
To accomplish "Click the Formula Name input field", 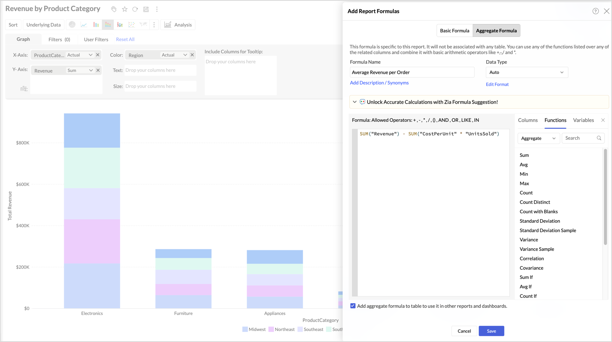I will [x=412, y=72].
